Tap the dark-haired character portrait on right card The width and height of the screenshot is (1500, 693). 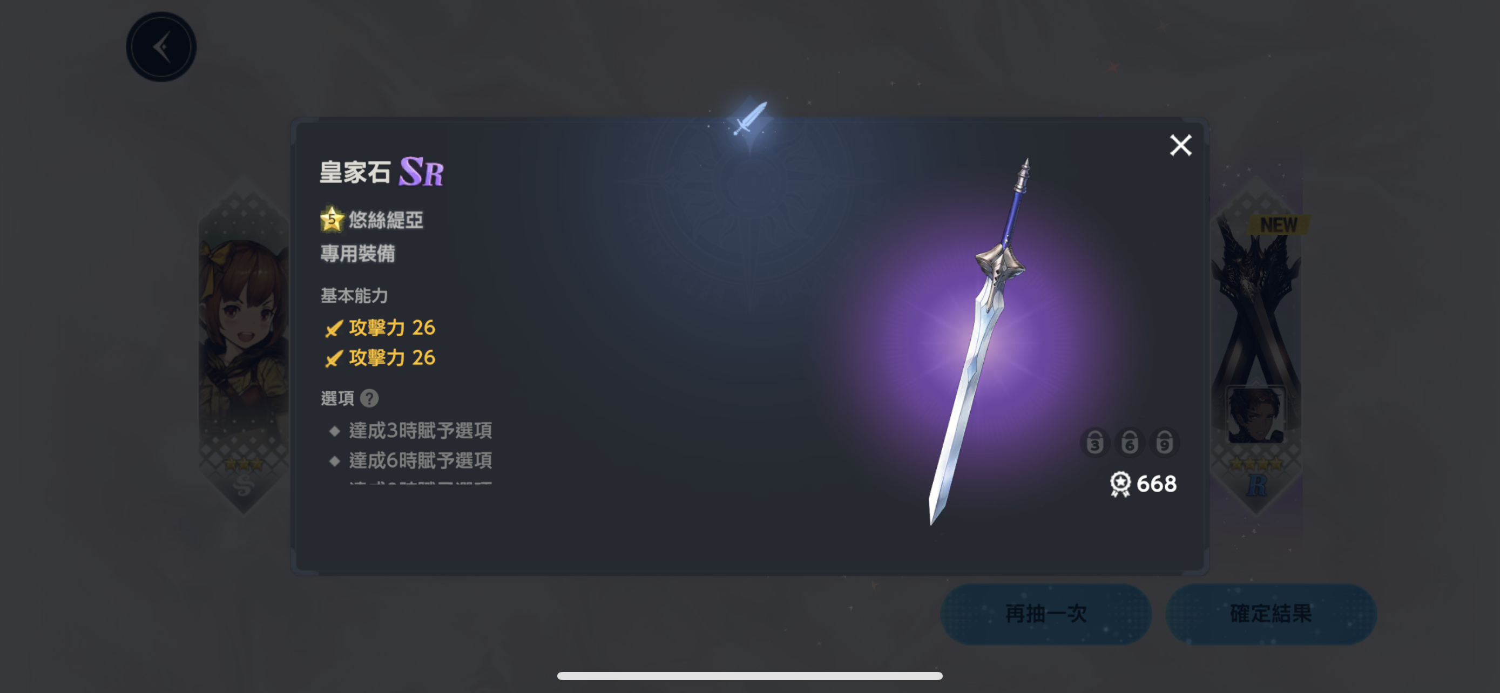click(1255, 415)
